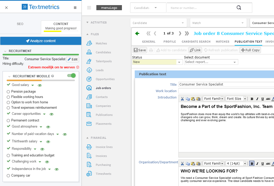Click the Full Copy button
The height and width of the screenshot is (186, 274).
point(250,50)
